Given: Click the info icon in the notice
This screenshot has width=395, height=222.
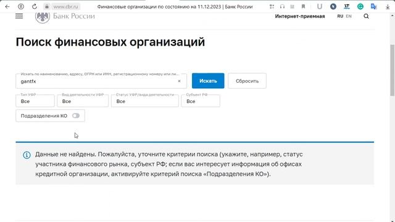Looking at the screenshot, I should coord(27,155).
